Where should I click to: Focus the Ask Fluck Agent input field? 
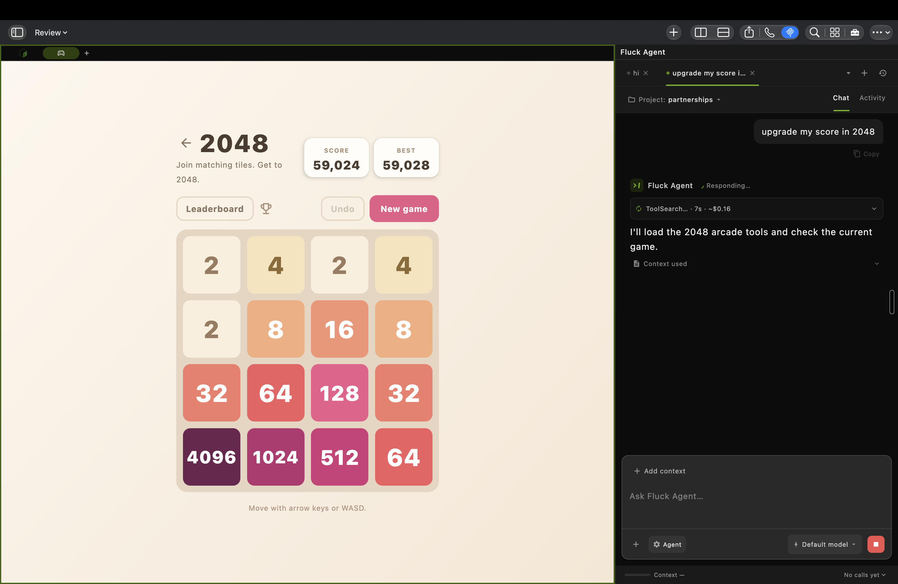click(x=757, y=496)
